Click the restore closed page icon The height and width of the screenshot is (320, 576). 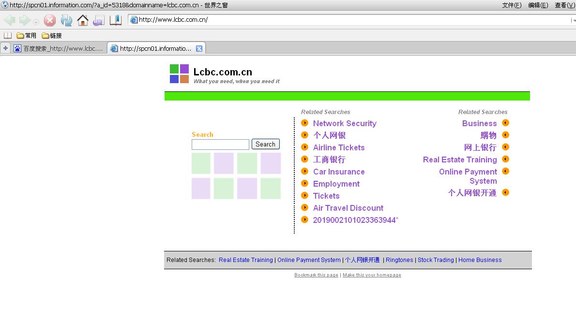(98, 21)
